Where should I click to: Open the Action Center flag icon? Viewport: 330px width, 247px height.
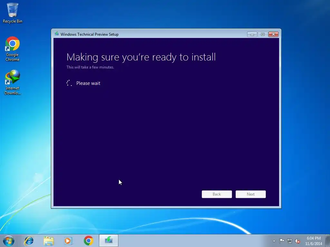coord(282,241)
